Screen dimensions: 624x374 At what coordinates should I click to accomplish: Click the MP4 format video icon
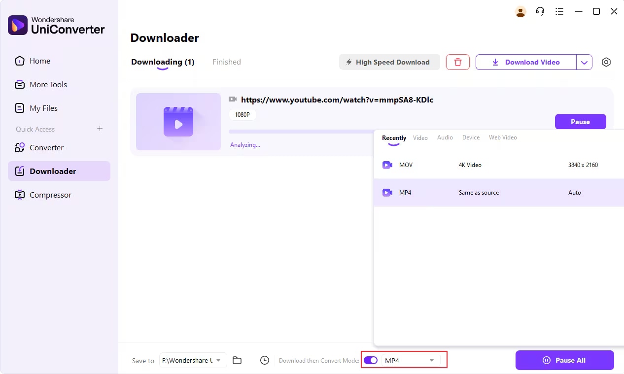coord(387,193)
